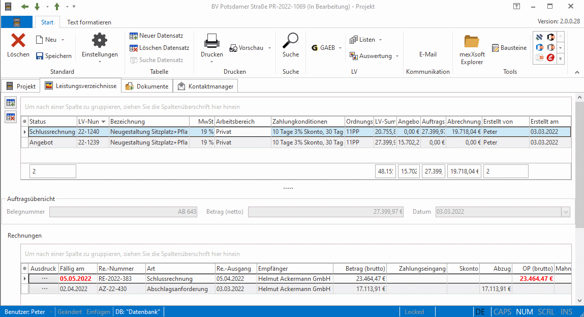Expand the Listen dropdown arrow

380,40
